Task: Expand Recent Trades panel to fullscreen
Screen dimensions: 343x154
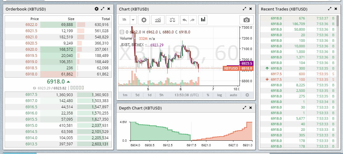Action: 330,9
